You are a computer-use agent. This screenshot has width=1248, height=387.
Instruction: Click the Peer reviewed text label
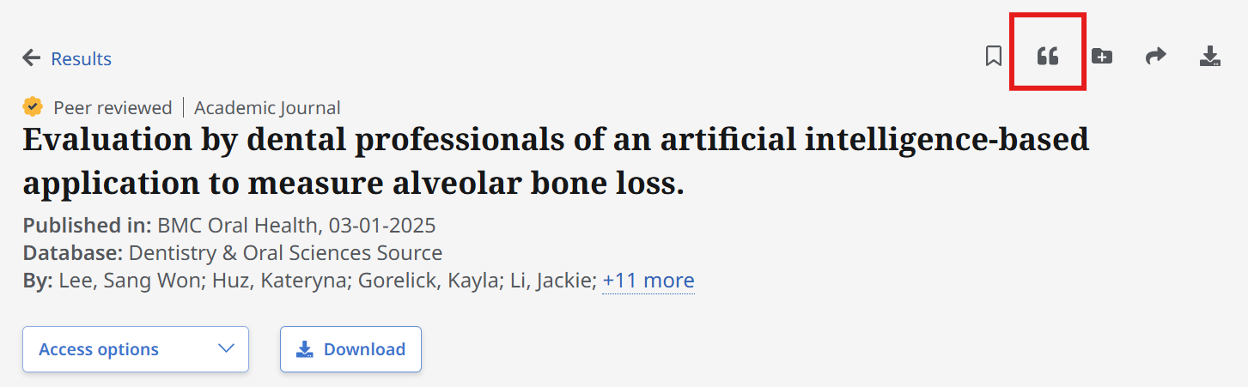tap(113, 108)
